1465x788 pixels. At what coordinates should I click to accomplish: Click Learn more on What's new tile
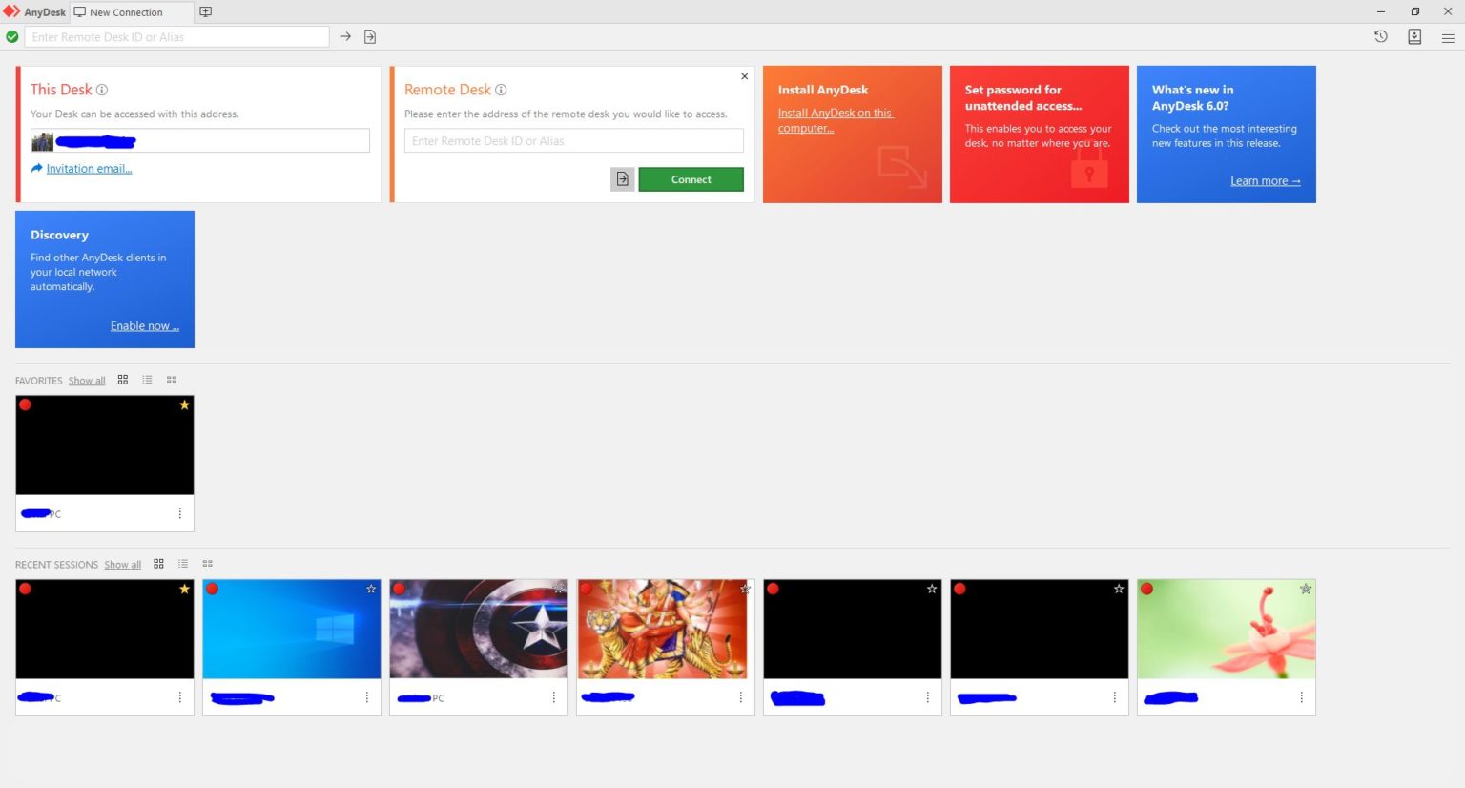(1265, 181)
